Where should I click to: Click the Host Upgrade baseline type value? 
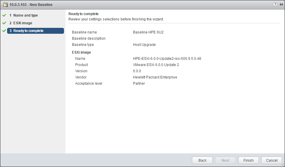pyautogui.click(x=144, y=45)
